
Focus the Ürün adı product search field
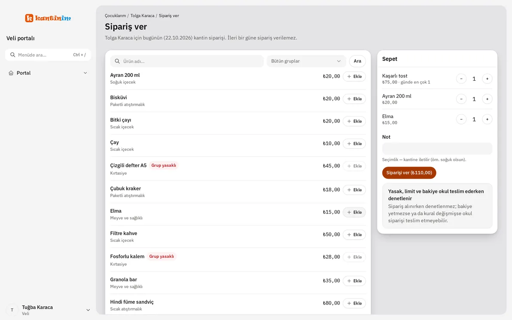point(187,61)
